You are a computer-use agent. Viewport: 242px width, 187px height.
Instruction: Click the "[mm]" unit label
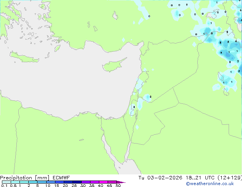pos(42,178)
